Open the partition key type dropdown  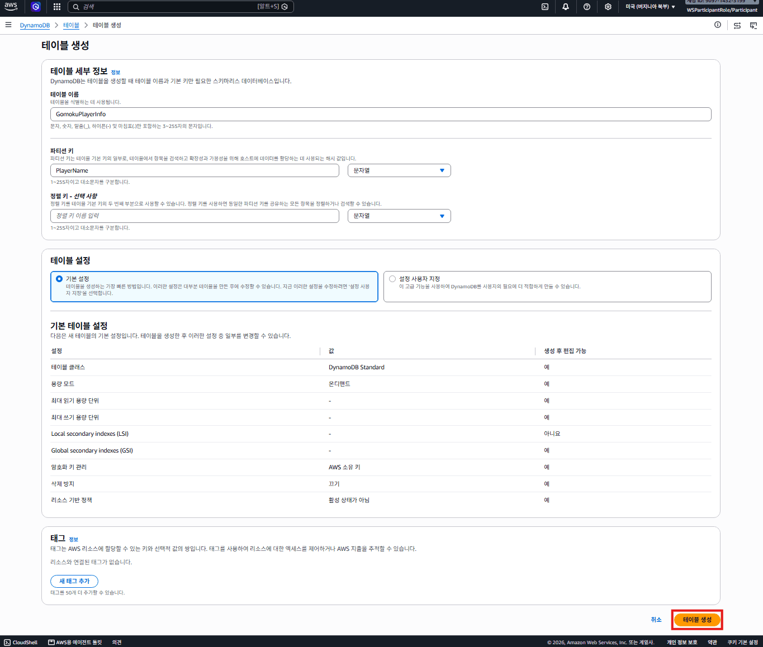(399, 170)
